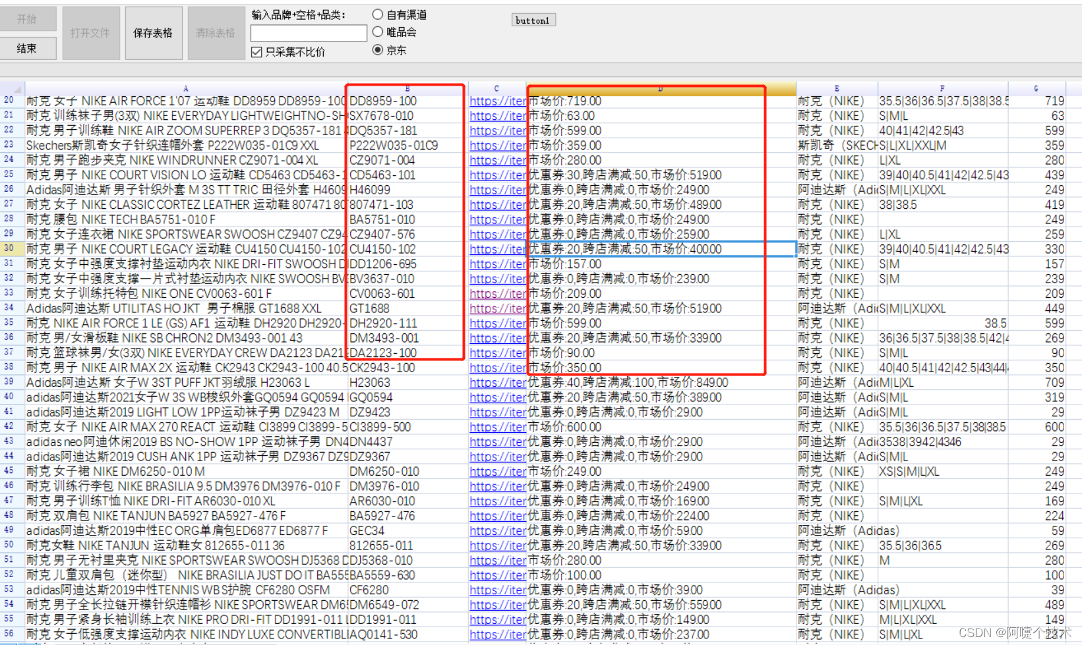This screenshot has width=1082, height=645.
Task: Click the 市场价:63.00 cell
Action: point(661,116)
